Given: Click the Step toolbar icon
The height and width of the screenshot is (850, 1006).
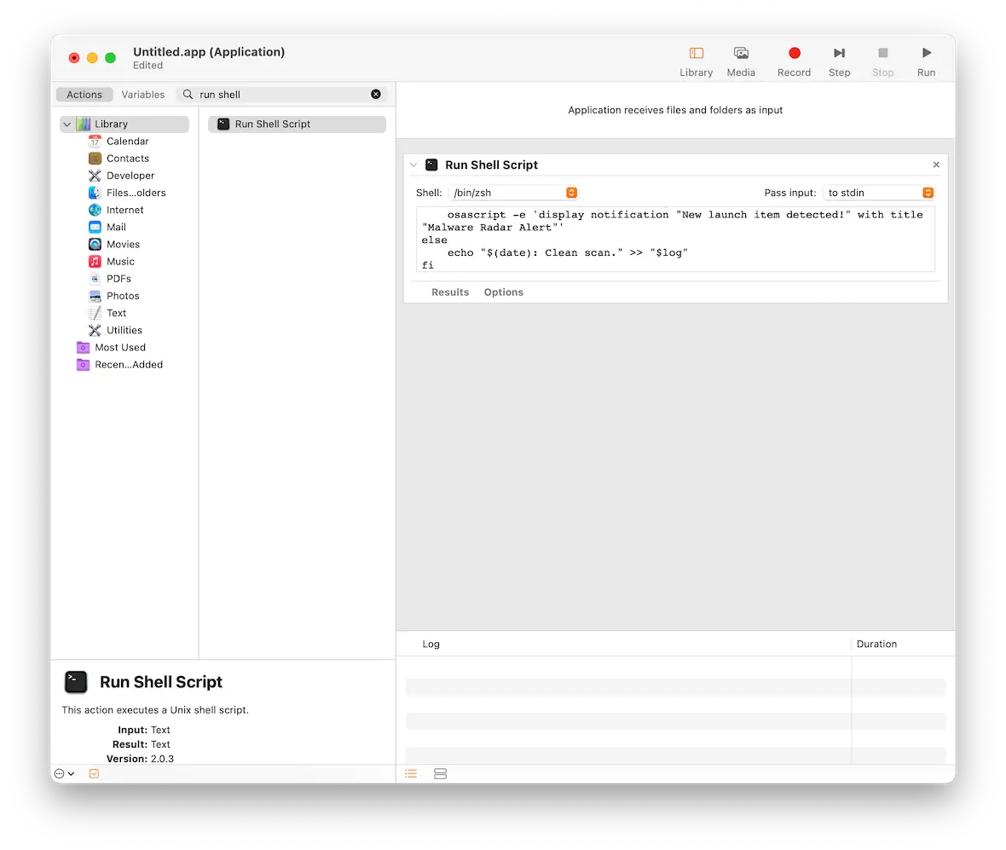Looking at the screenshot, I should click(x=839, y=53).
